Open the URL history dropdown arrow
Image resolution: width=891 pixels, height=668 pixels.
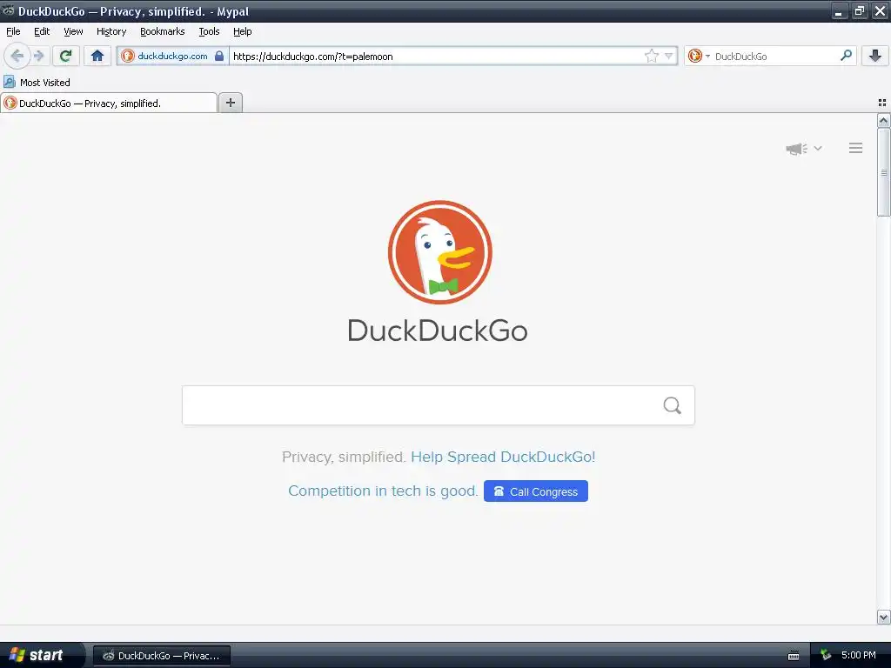tap(669, 56)
